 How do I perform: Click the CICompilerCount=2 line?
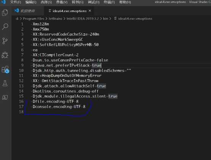[x=54, y=55]
